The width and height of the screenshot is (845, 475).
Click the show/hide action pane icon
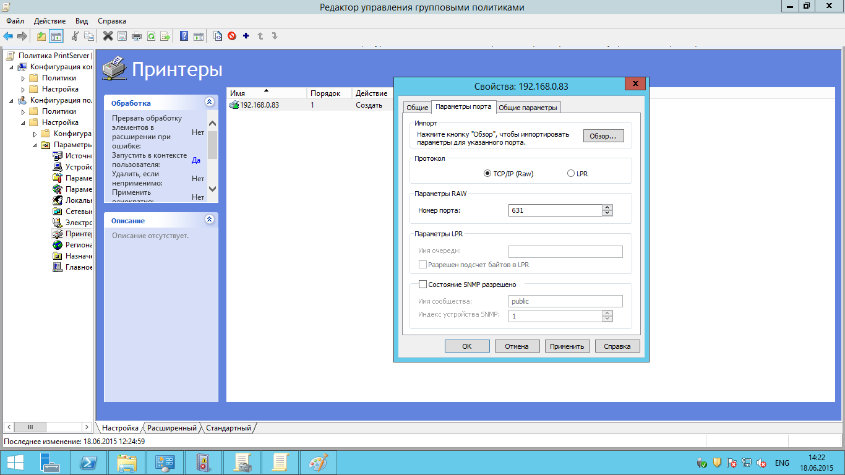[199, 36]
